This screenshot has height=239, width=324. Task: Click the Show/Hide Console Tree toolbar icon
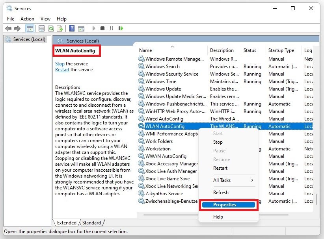pyautogui.click(x=30, y=28)
